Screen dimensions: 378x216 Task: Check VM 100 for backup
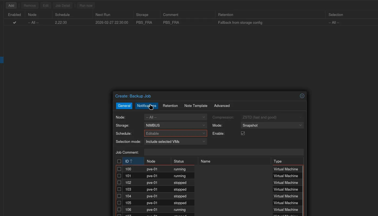(119, 169)
